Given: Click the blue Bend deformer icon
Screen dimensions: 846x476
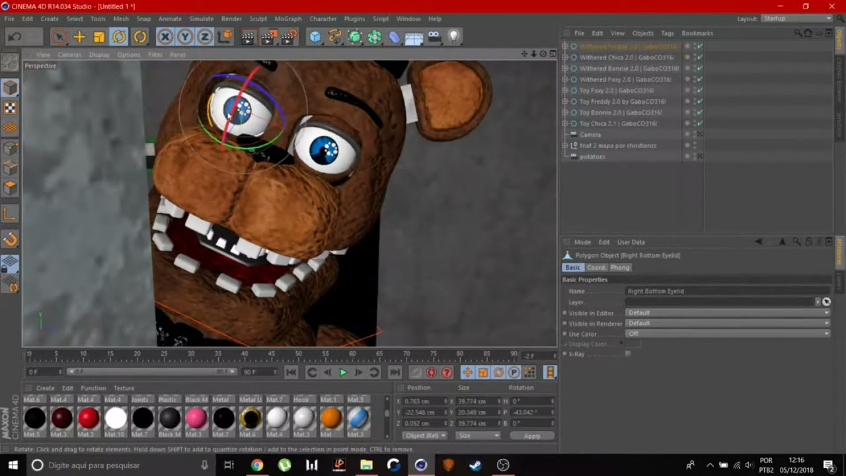Looking at the screenshot, I should tap(395, 37).
